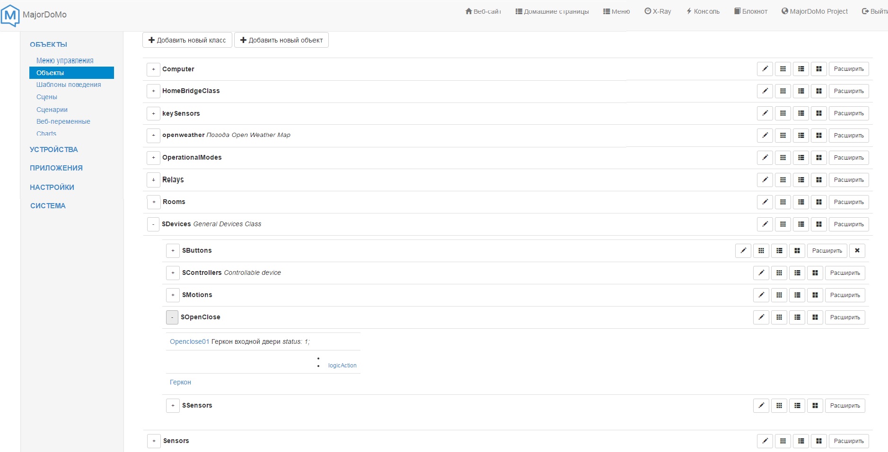Screen dimensions: 888x452
Task: Delete SButtons class with the X icon
Action: tap(857, 251)
